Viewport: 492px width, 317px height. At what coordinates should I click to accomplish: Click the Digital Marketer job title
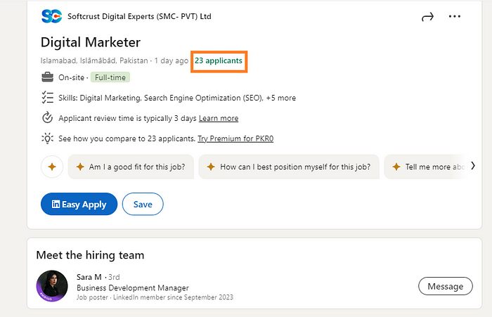[91, 42]
